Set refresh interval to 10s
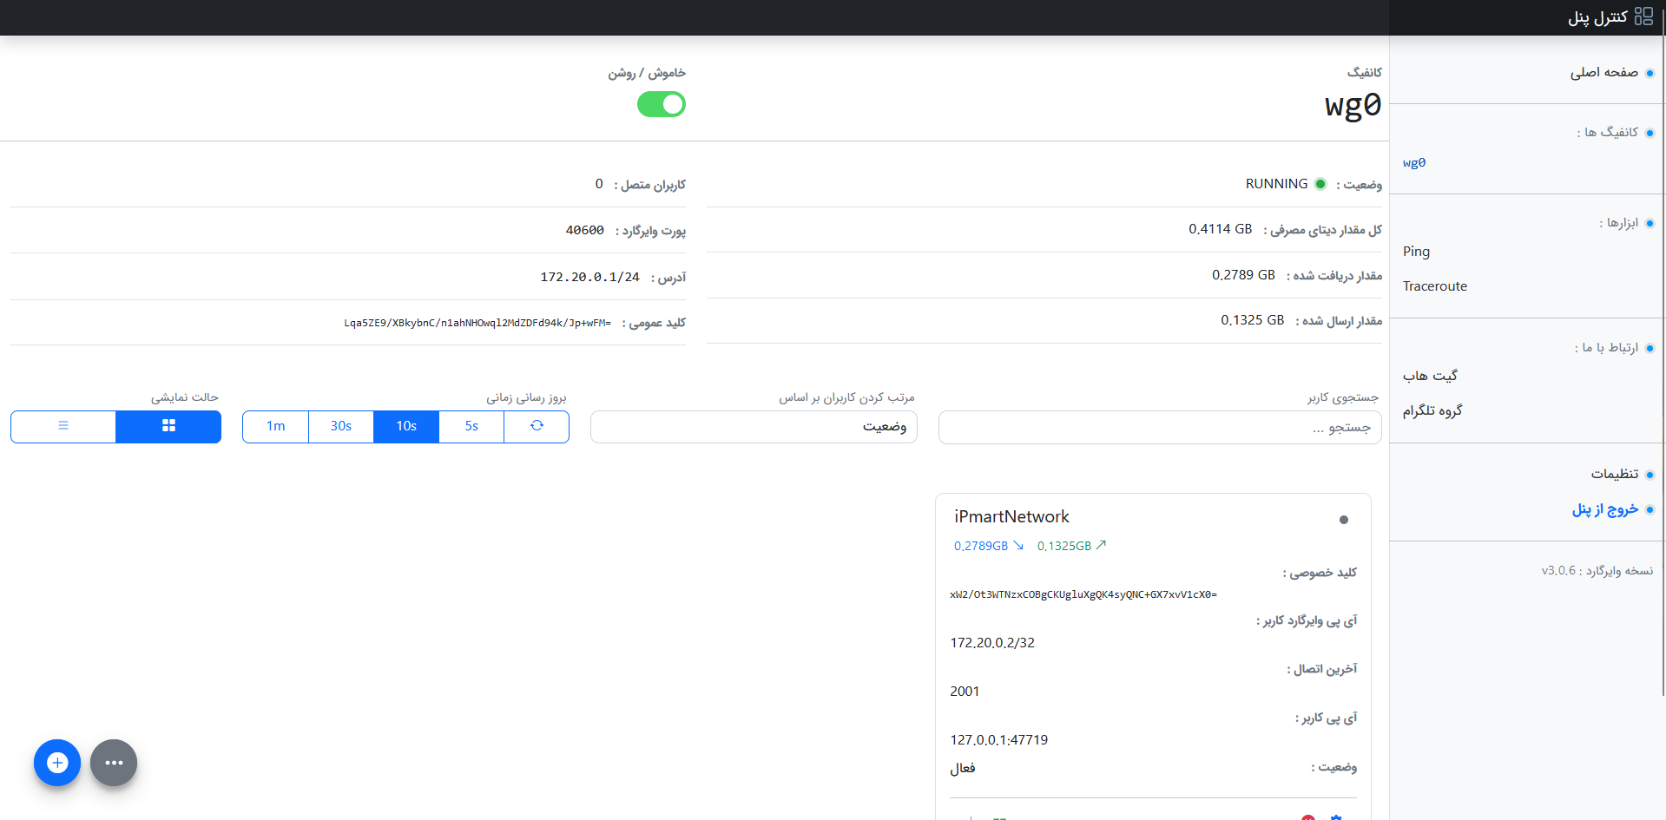Viewport: 1666px width, 820px height. [x=406, y=426]
